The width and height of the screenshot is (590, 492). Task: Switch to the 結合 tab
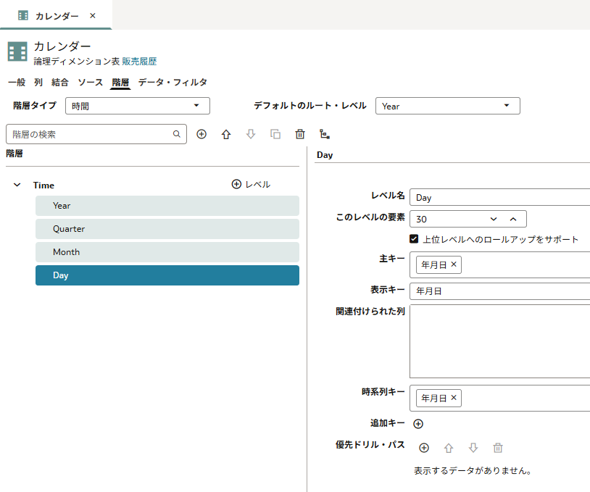pyautogui.click(x=60, y=82)
